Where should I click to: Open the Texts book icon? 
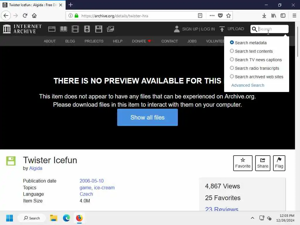point(64,29)
